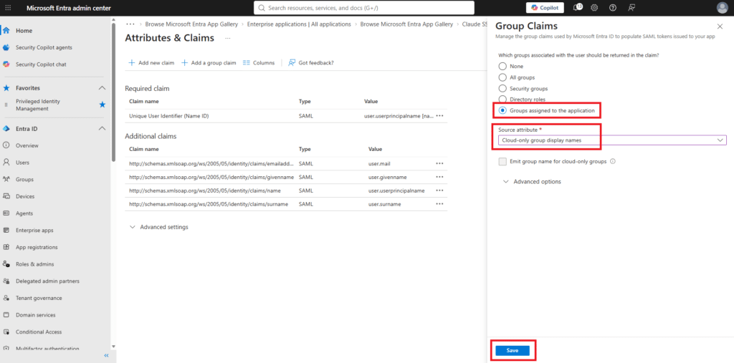Select the All groups radio option
734x363 pixels.
point(502,77)
